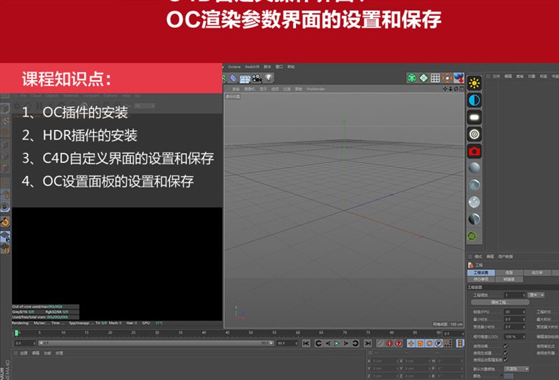This screenshot has height=380, width=559.
Task: Click the 帧率(FPS) field spinner arrows
Action: click(524, 312)
